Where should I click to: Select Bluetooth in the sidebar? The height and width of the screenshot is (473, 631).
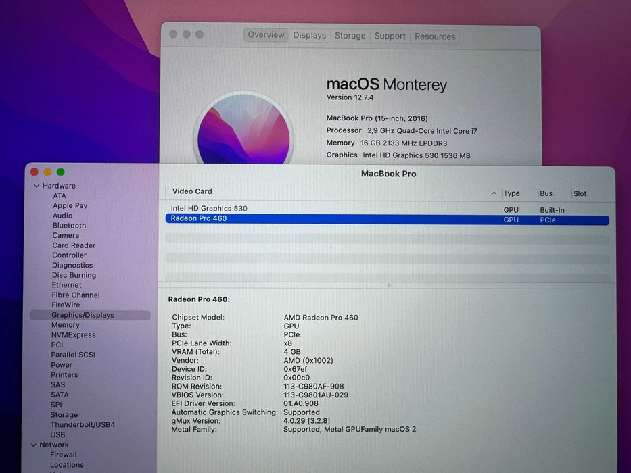point(69,226)
